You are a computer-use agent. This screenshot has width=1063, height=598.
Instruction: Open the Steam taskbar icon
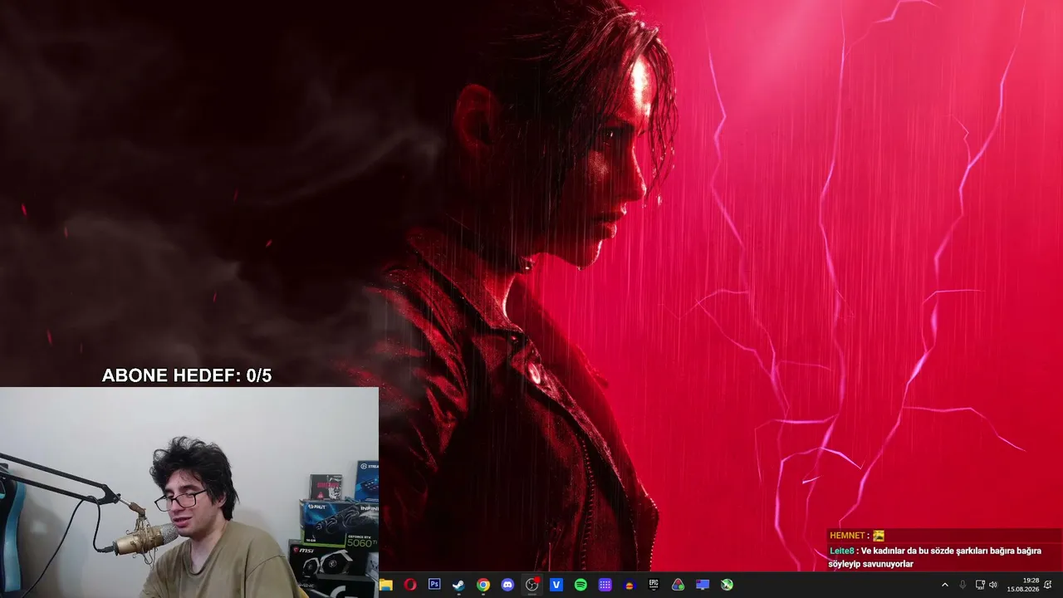[x=458, y=585]
